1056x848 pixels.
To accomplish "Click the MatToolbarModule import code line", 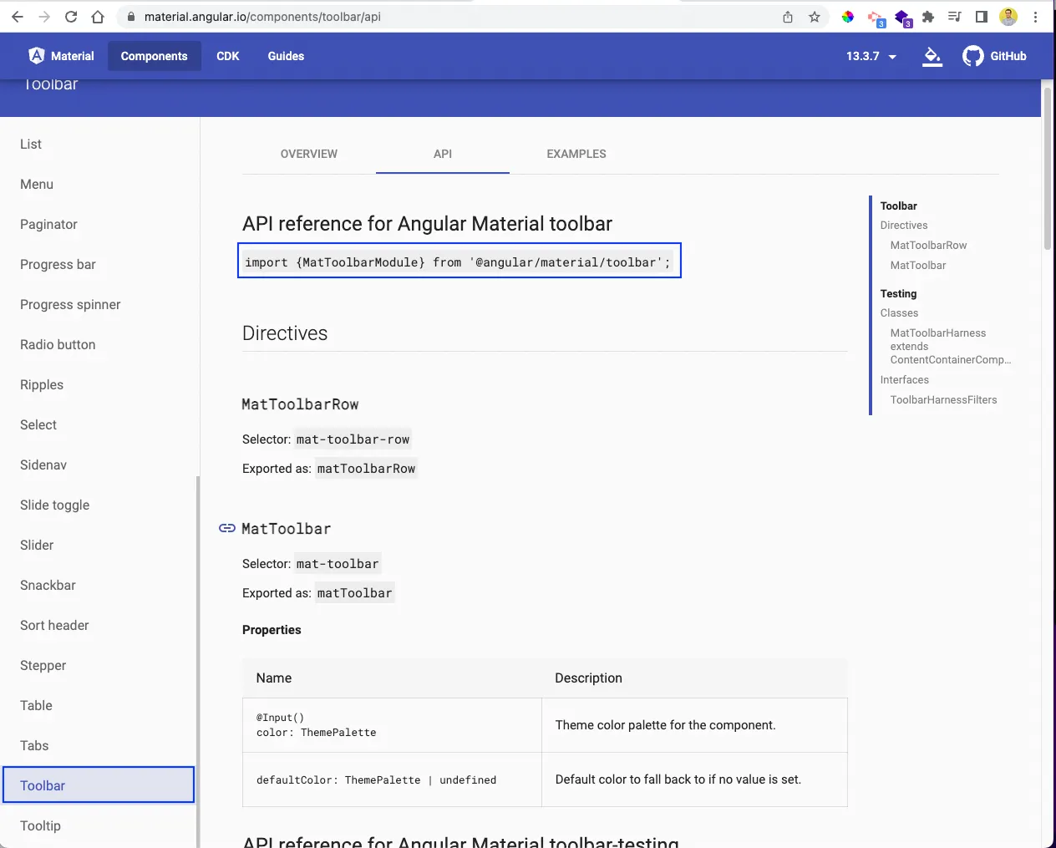I will [x=459, y=262].
